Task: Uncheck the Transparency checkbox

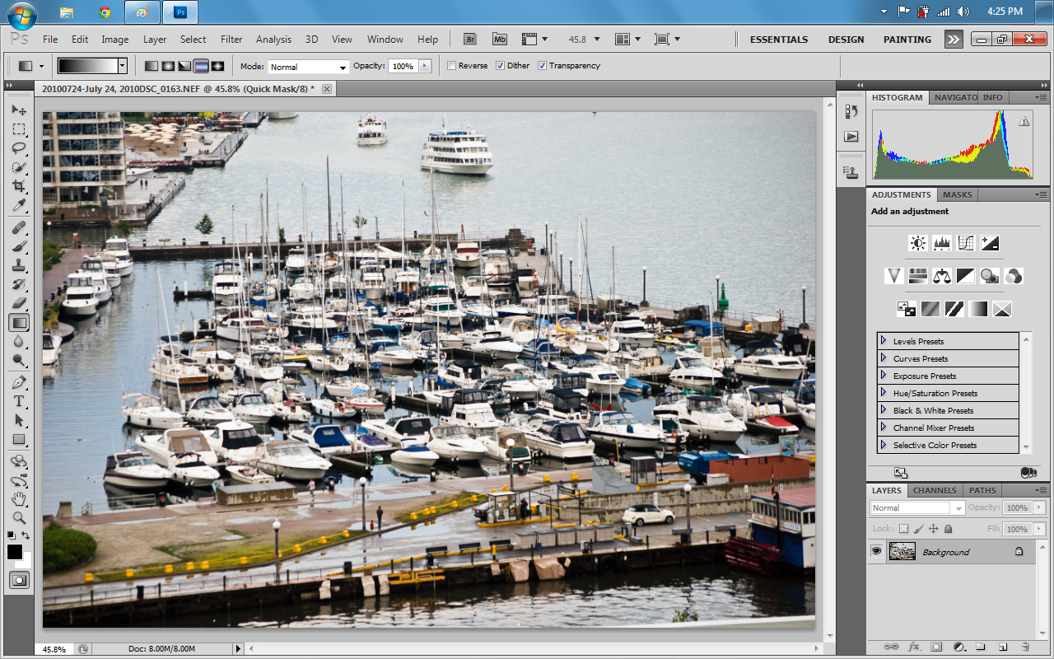Action: [542, 66]
